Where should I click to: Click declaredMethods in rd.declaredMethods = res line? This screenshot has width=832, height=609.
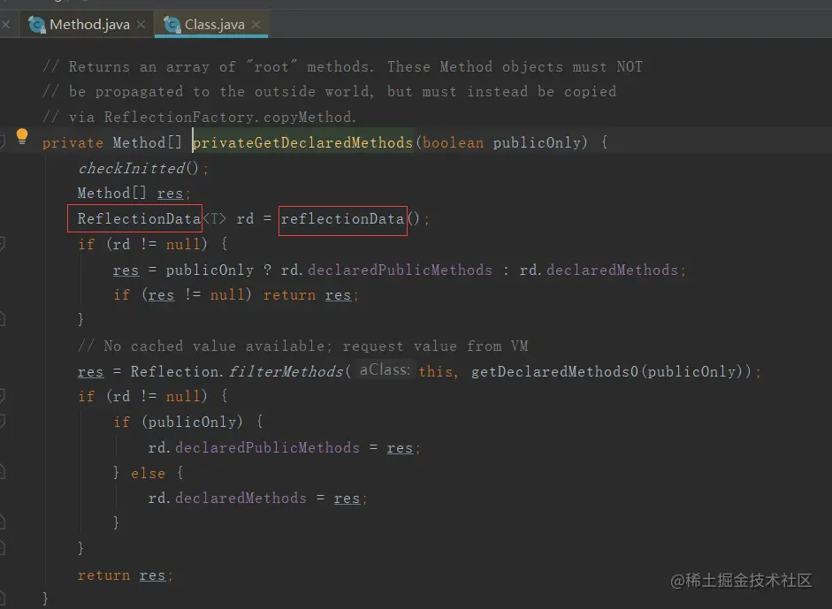pos(240,499)
